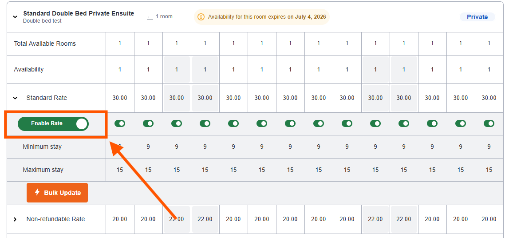Edit the first Standard Rate 30.00 cell
This screenshot has height=238, width=509.
tap(120, 98)
